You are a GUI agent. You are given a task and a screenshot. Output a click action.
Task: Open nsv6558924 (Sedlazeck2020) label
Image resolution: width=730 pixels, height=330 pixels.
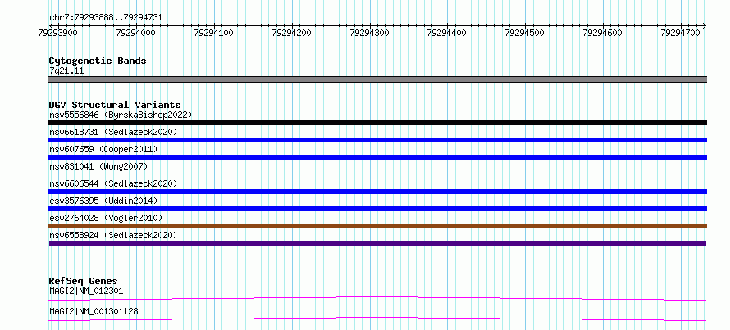click(113, 235)
